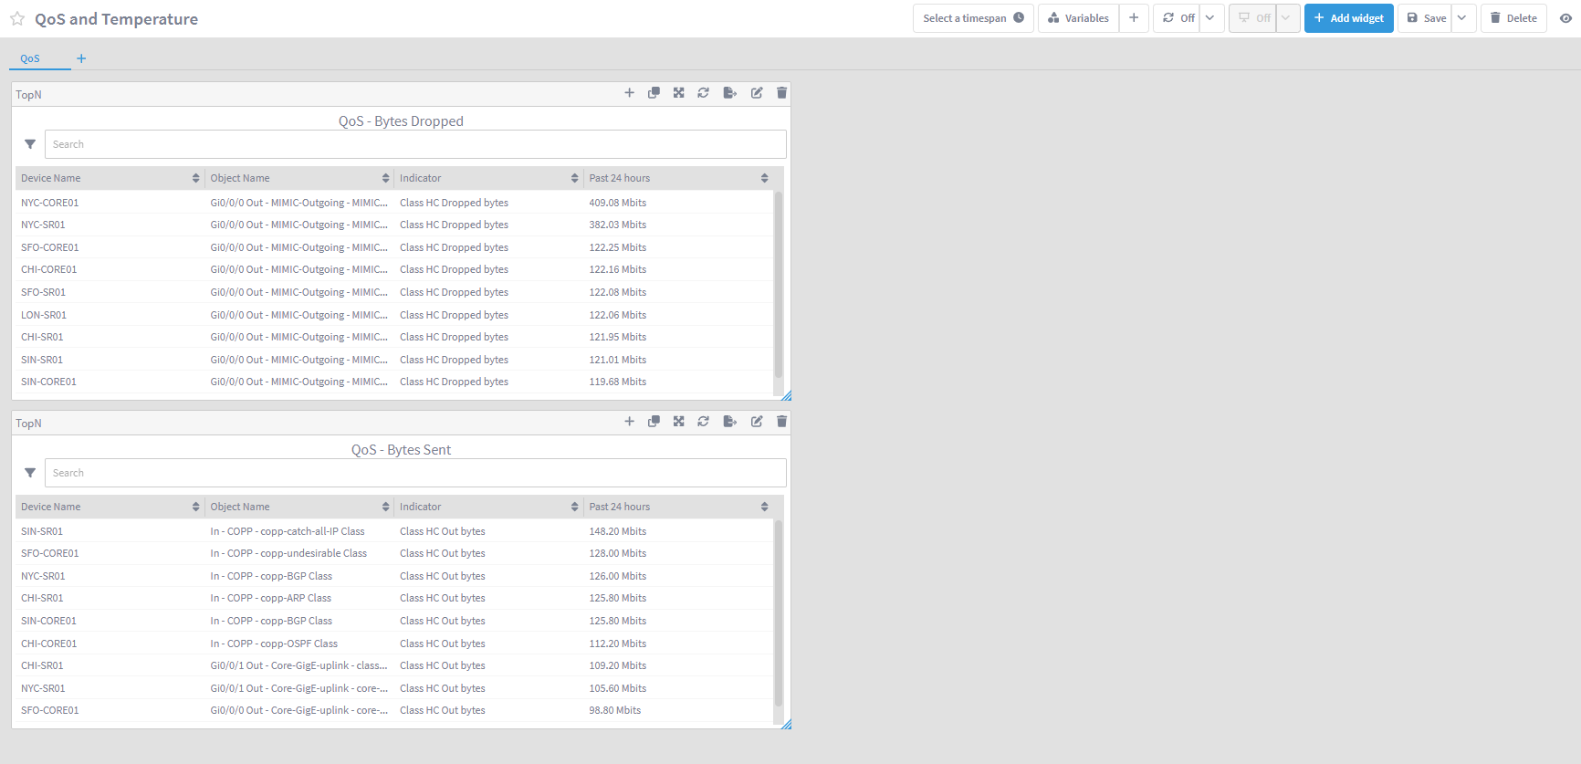
Task: Toggle the auto-refresh Off button
Action: pos(1178,18)
